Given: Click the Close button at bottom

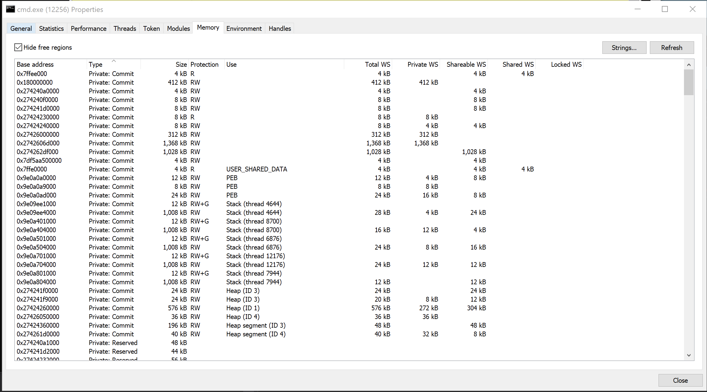Looking at the screenshot, I should [680, 380].
